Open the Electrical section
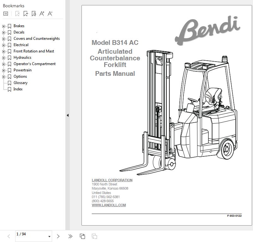 tap(21, 45)
